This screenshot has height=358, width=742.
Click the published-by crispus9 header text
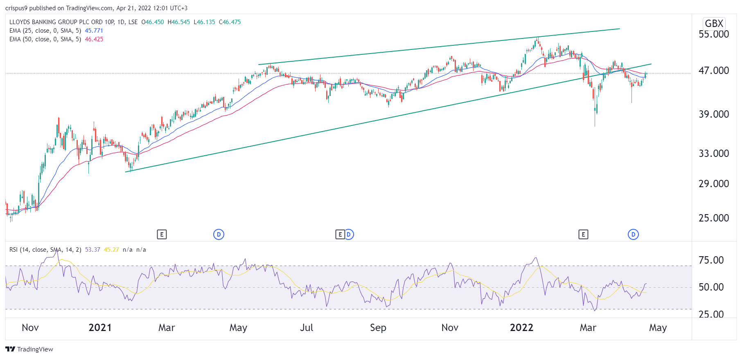click(x=96, y=8)
